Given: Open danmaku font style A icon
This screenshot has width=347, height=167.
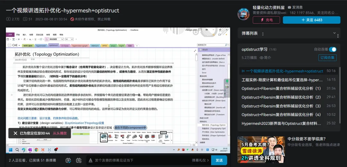Looking at the screenshot, I should tap(90, 160).
